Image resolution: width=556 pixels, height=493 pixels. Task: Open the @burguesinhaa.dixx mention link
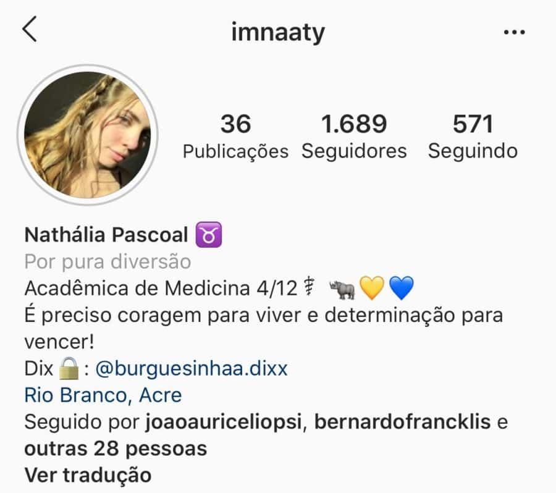(x=192, y=368)
